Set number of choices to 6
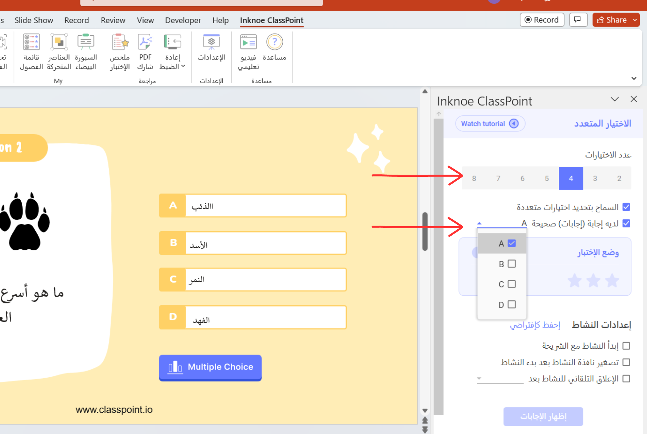 coord(522,178)
